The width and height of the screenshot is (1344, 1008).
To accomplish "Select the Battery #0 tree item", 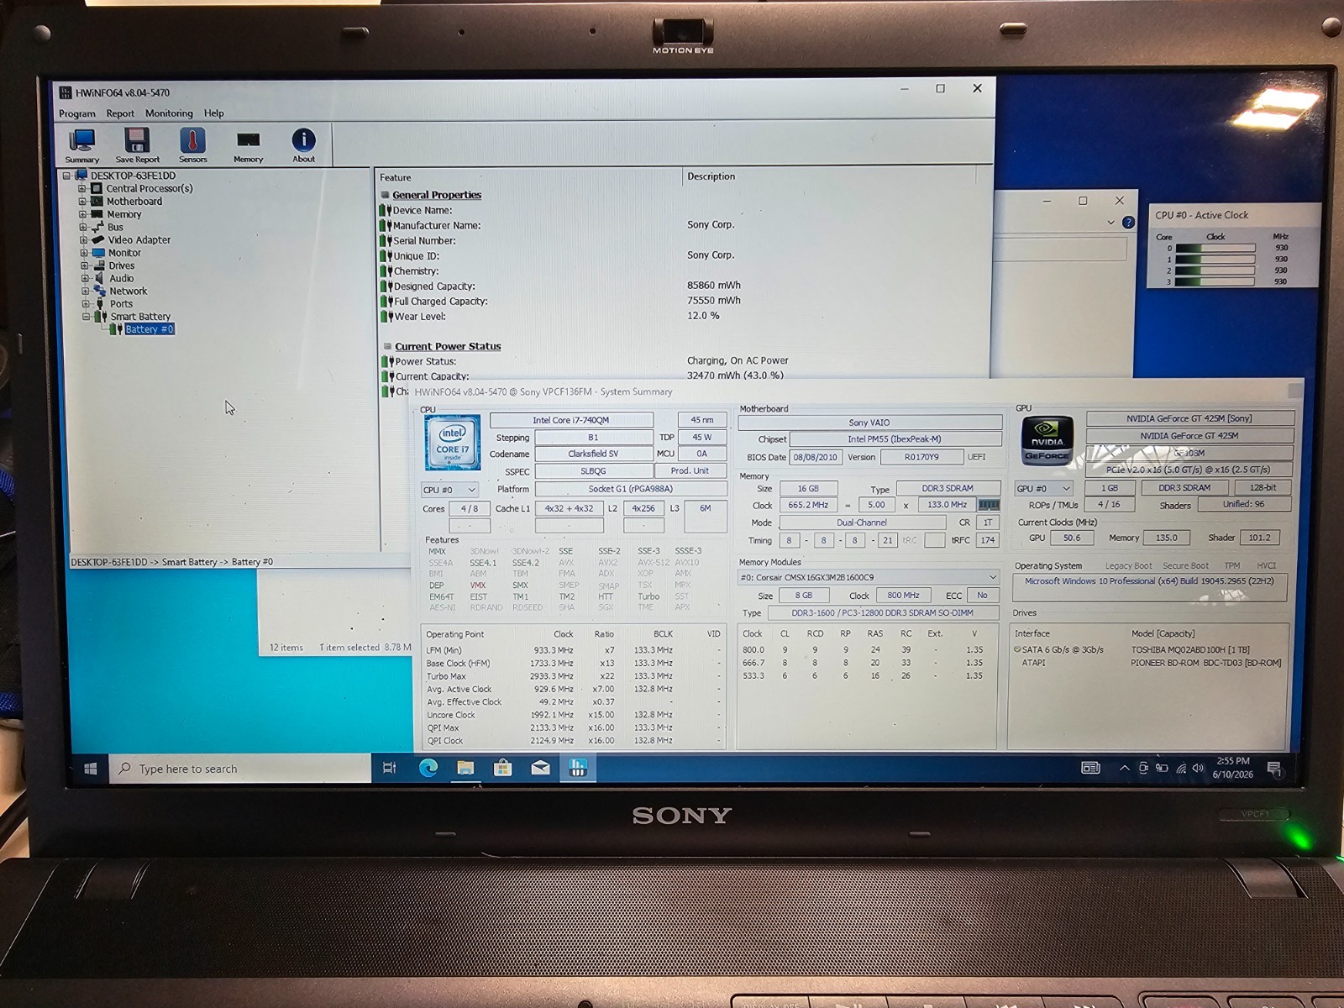I will (x=150, y=329).
